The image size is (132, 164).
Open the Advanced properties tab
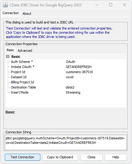[25, 51]
